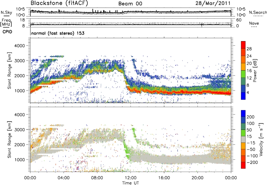The width and height of the screenshot is (267, 185).
Task: Click "normal (fast stereo) 153" text
Action: 58,33
